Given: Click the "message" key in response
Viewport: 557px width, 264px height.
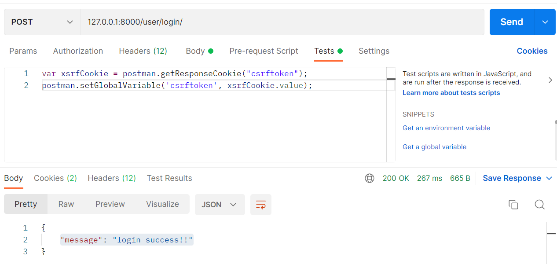Looking at the screenshot, I should point(81,240).
